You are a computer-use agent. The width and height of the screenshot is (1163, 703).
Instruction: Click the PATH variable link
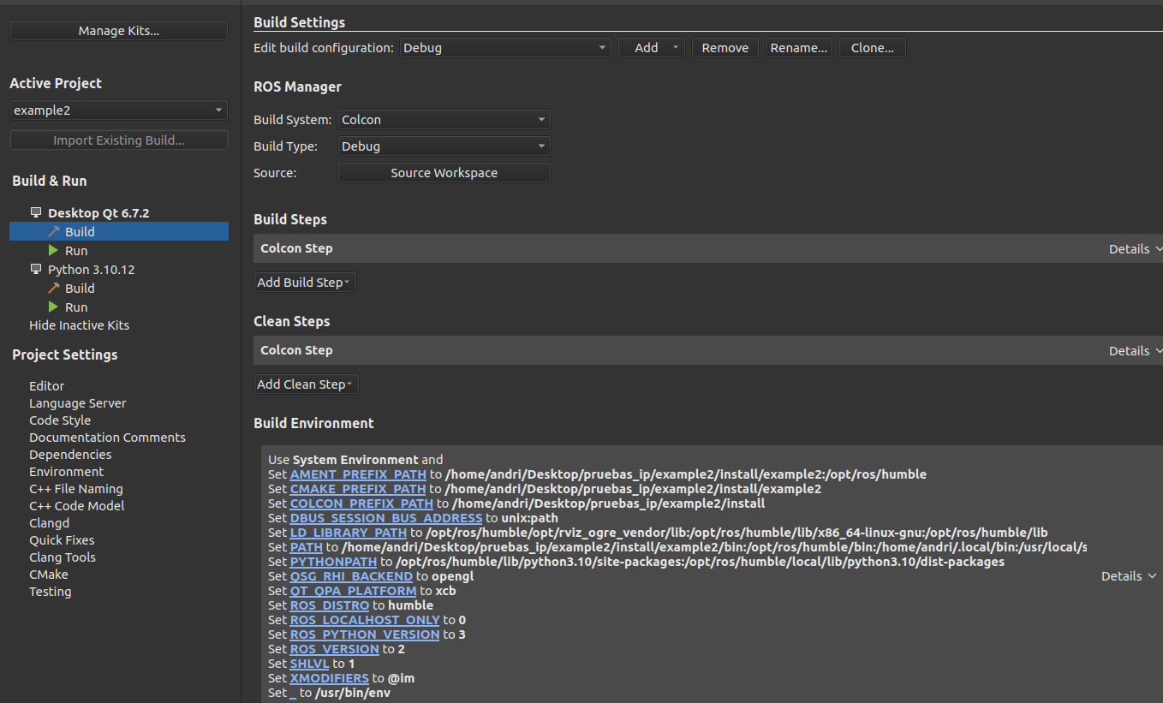[x=307, y=547]
